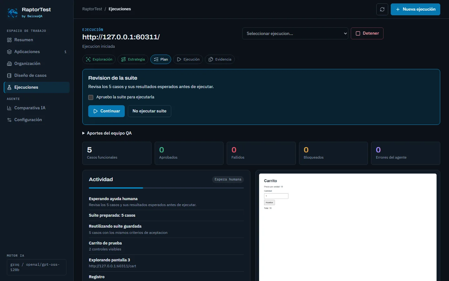This screenshot has width=449, height=281.
Task: Click the Comparativa IA chart icon
Action: tap(9, 108)
